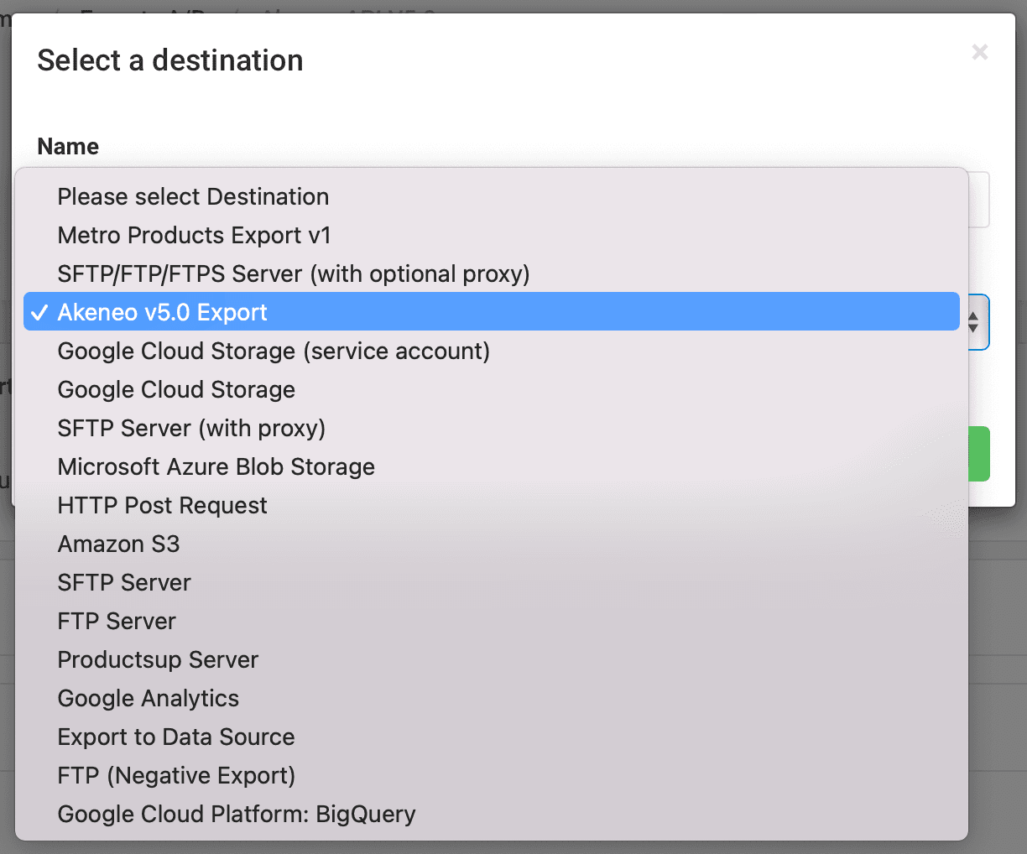
Task: Select Amazon S3 destination
Action: 118,544
